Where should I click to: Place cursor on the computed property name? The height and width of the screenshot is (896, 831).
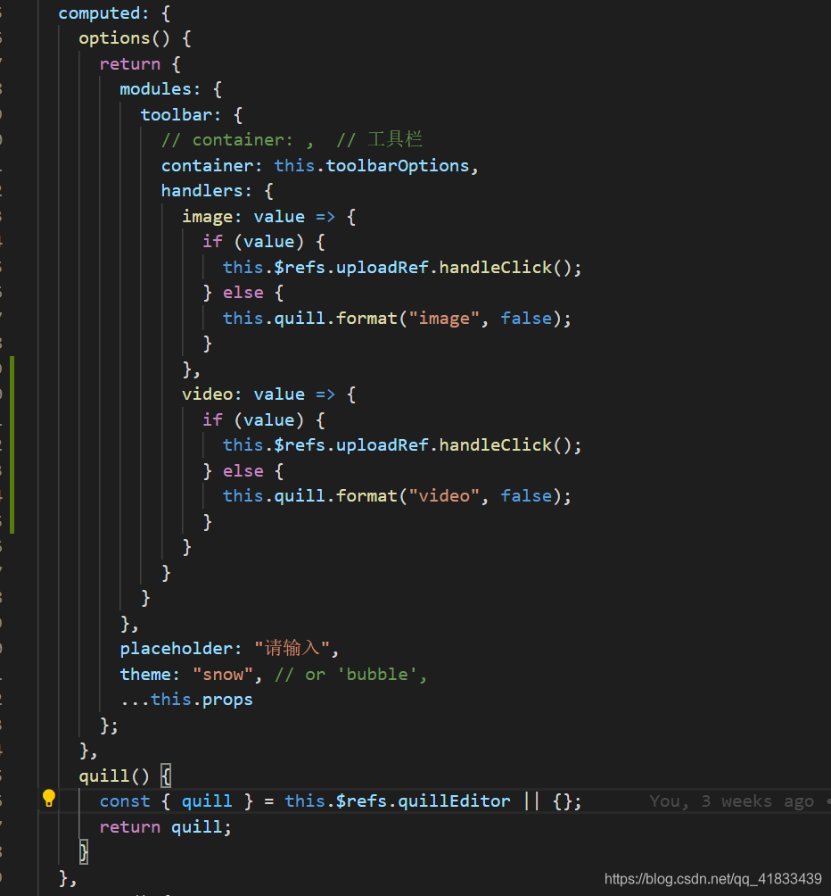101,12
